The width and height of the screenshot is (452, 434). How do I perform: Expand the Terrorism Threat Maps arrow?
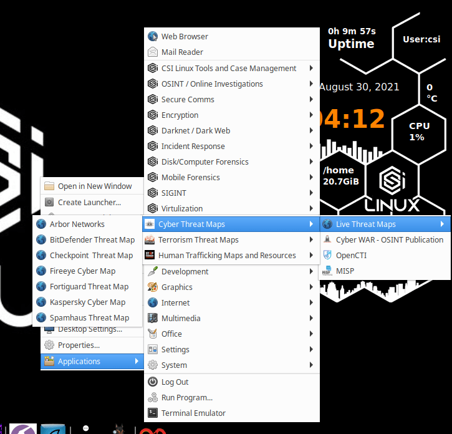(x=311, y=239)
